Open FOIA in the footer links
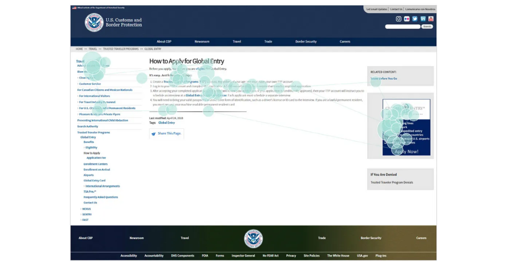510x265 pixels. coord(205,255)
